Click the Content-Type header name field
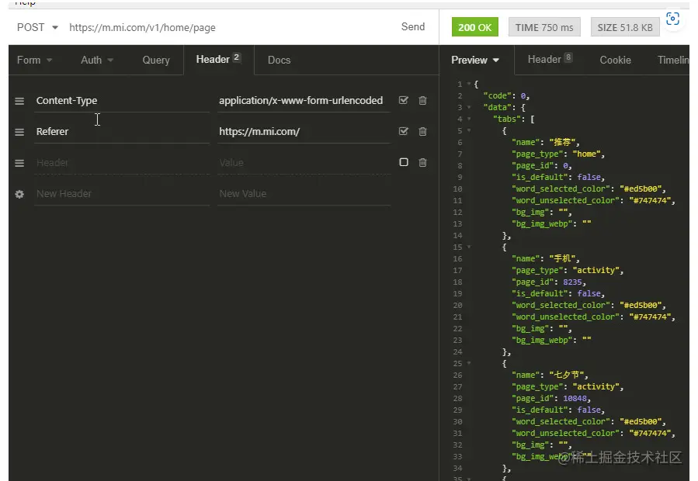This screenshot has height=481, width=698. (x=122, y=101)
